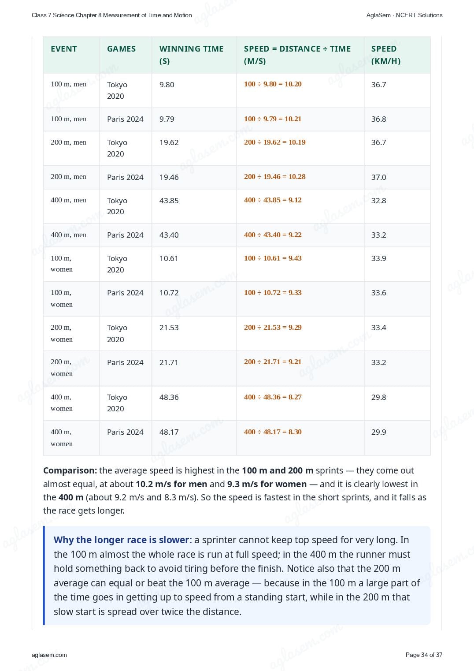Select the chapter title in page header
This screenshot has width=474, height=671.
(112, 15)
